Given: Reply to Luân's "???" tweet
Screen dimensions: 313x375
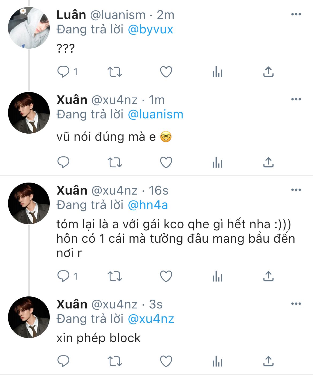Looking at the screenshot, I should (63, 72).
